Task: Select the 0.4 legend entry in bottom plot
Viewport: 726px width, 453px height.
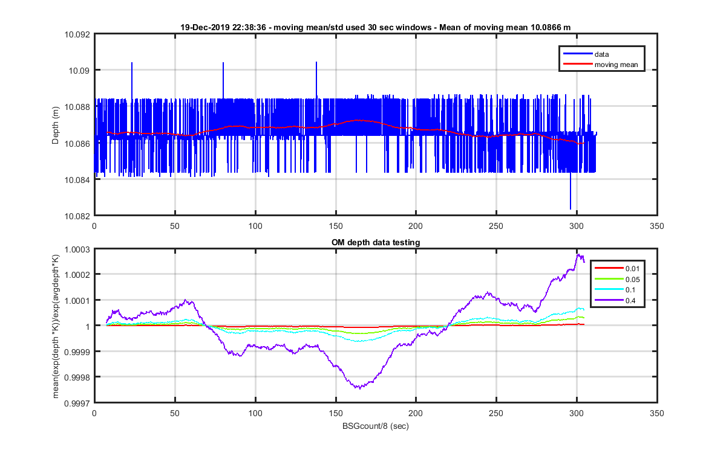Action: coord(629,300)
